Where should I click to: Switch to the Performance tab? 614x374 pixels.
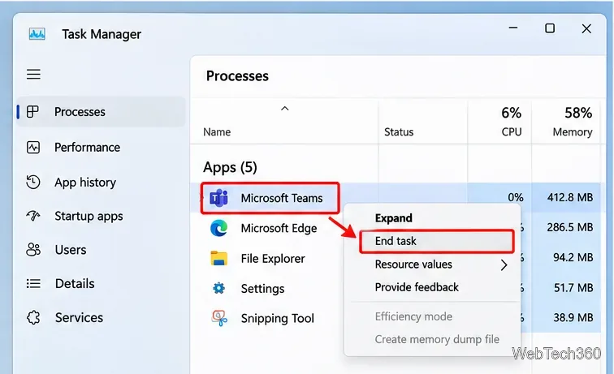click(87, 148)
